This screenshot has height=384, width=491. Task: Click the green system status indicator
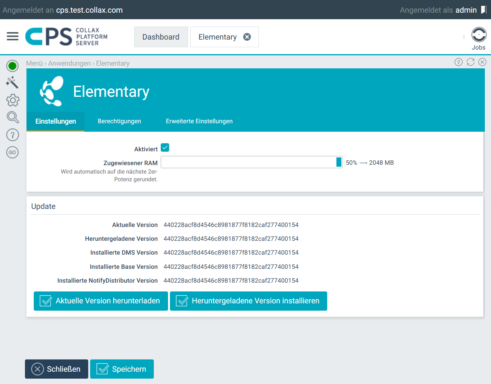pos(12,66)
